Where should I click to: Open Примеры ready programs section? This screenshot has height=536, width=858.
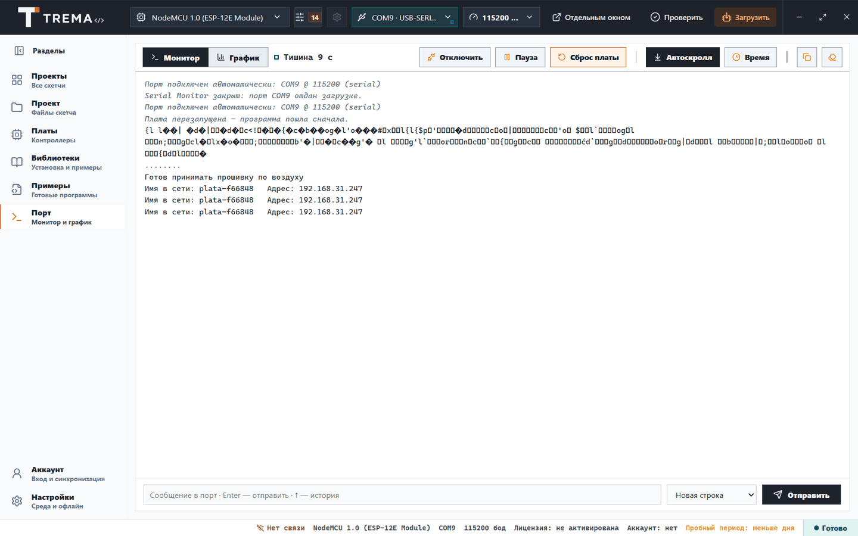pos(63,190)
